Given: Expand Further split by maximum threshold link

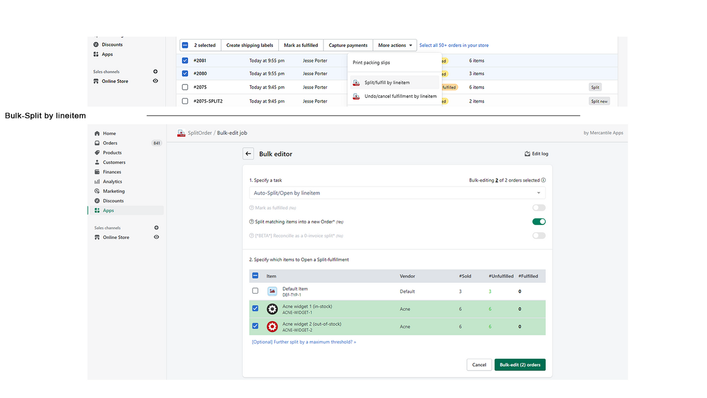Looking at the screenshot, I should pyautogui.click(x=304, y=342).
